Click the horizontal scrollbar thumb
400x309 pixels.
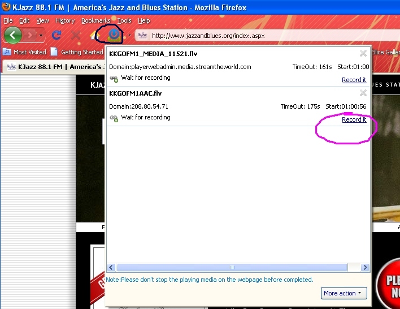[232, 267]
